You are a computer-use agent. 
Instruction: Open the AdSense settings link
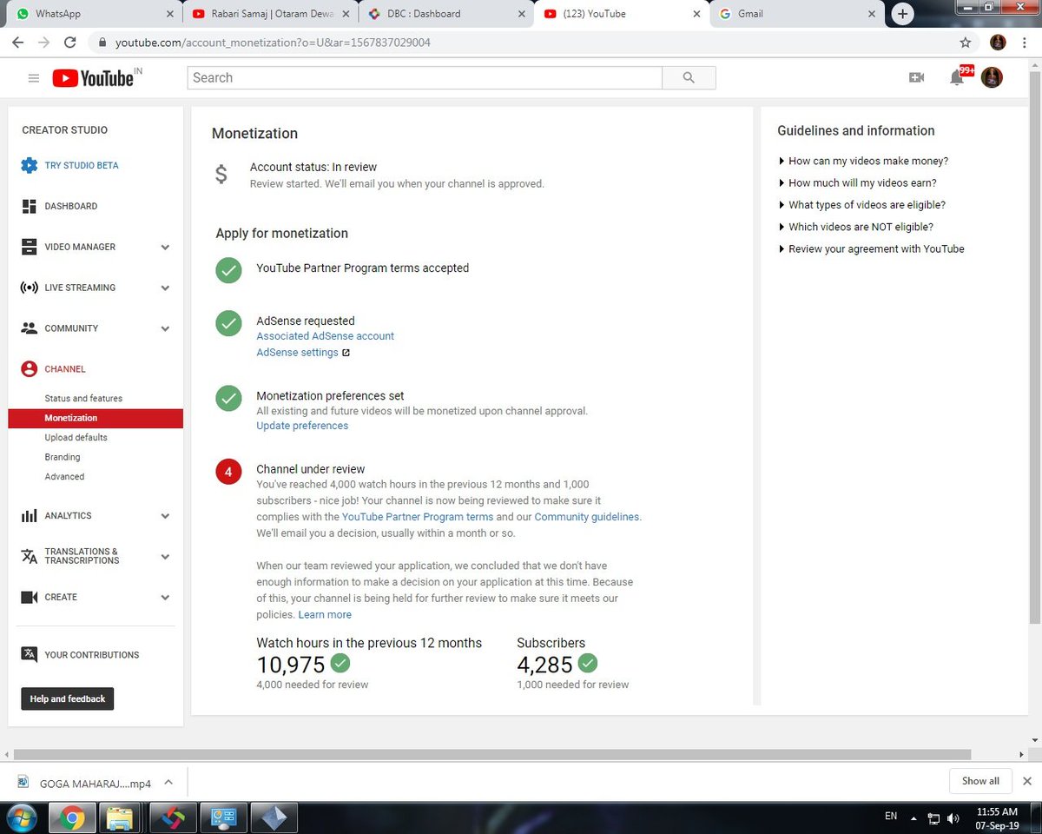297,353
